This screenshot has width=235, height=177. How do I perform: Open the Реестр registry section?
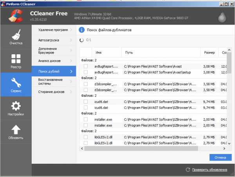[x=16, y=61]
